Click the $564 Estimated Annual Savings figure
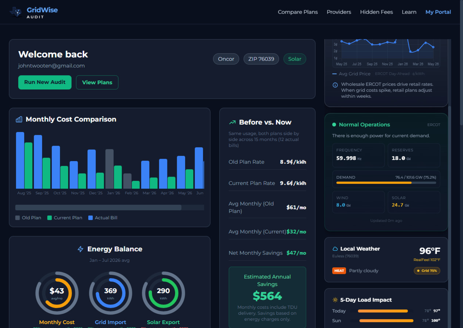463x328 pixels. click(x=267, y=296)
